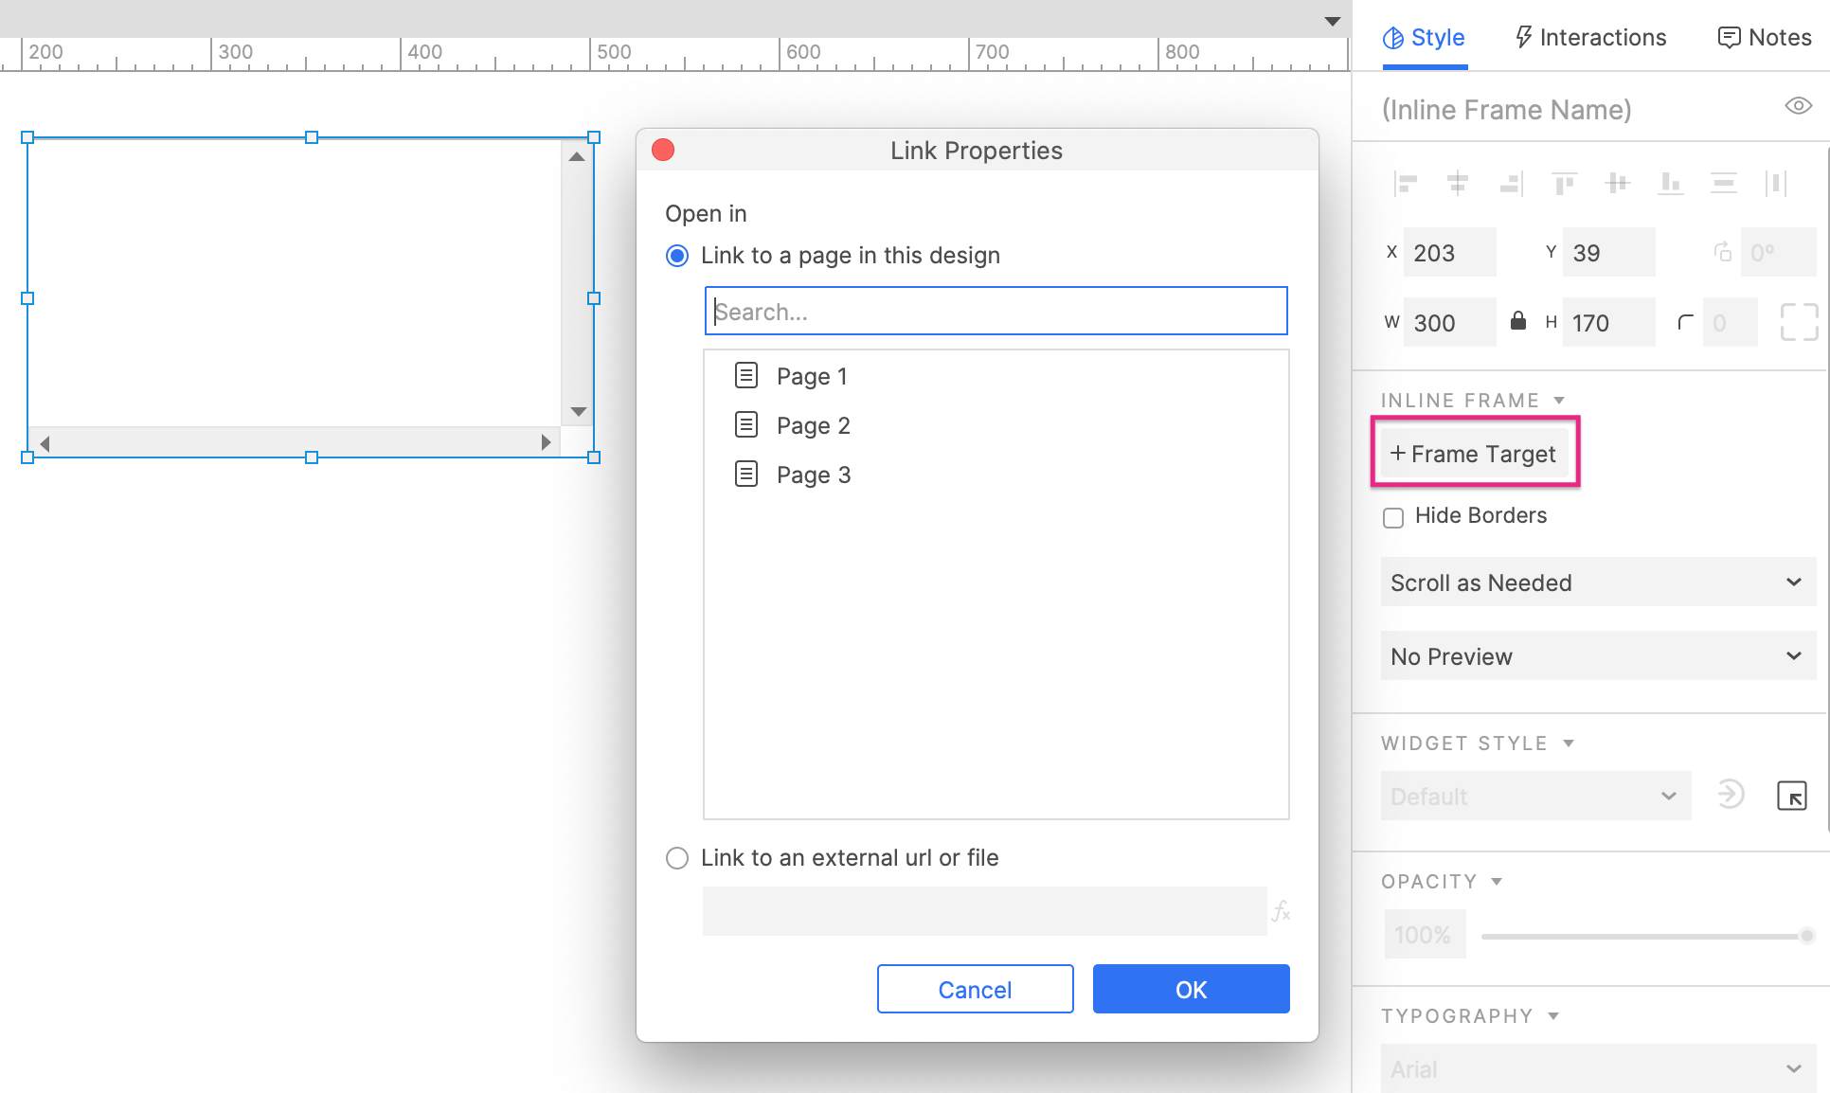Click the Frame Target button
This screenshot has width=1830, height=1093.
(x=1474, y=454)
